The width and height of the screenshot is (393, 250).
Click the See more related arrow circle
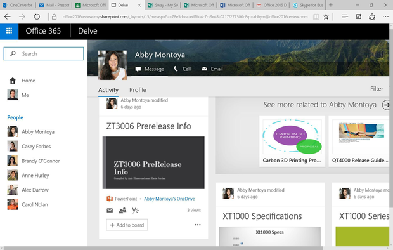(x=386, y=105)
